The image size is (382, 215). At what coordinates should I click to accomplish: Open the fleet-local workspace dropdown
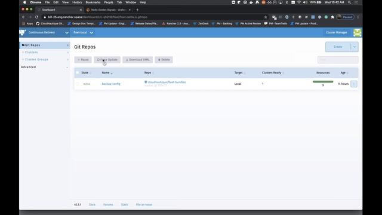click(x=84, y=32)
